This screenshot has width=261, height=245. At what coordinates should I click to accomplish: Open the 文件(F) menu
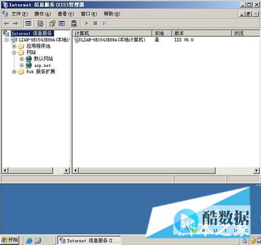[x=19, y=14]
